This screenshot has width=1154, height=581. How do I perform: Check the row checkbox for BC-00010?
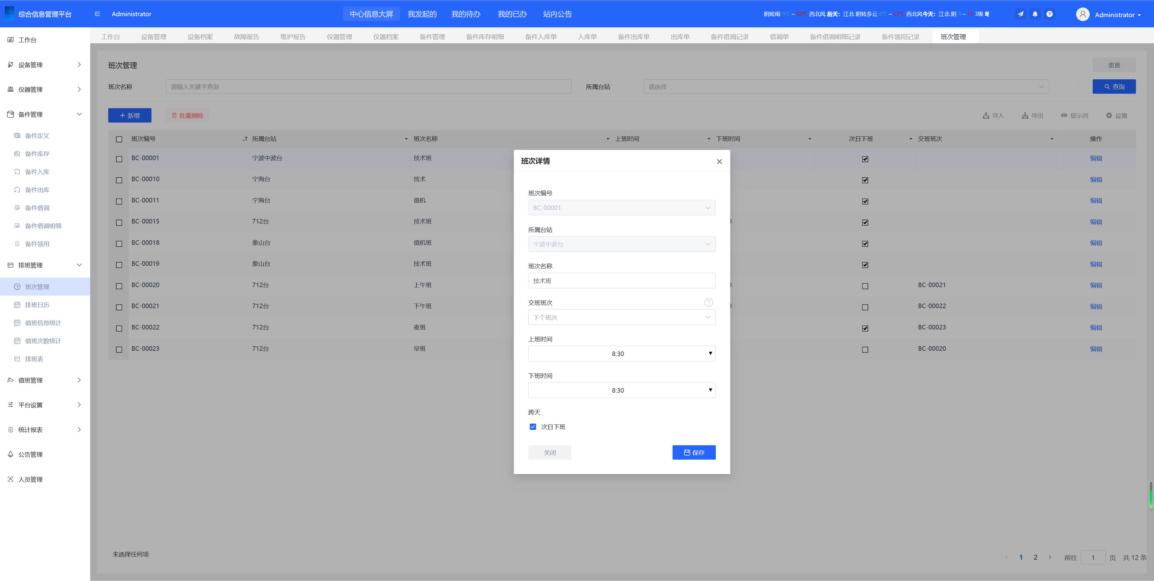click(x=119, y=180)
